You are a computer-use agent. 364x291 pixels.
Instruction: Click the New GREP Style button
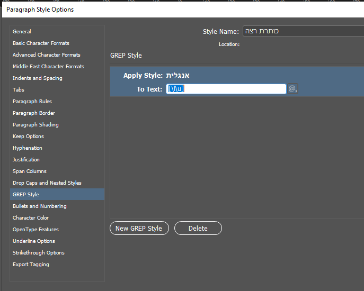coord(139,228)
